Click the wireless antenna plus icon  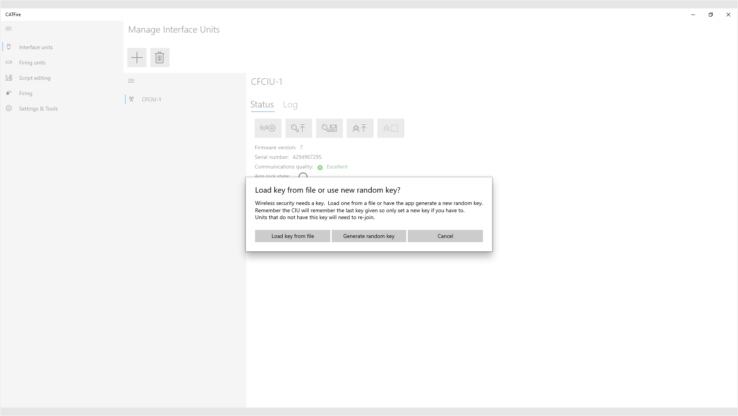[x=268, y=128]
